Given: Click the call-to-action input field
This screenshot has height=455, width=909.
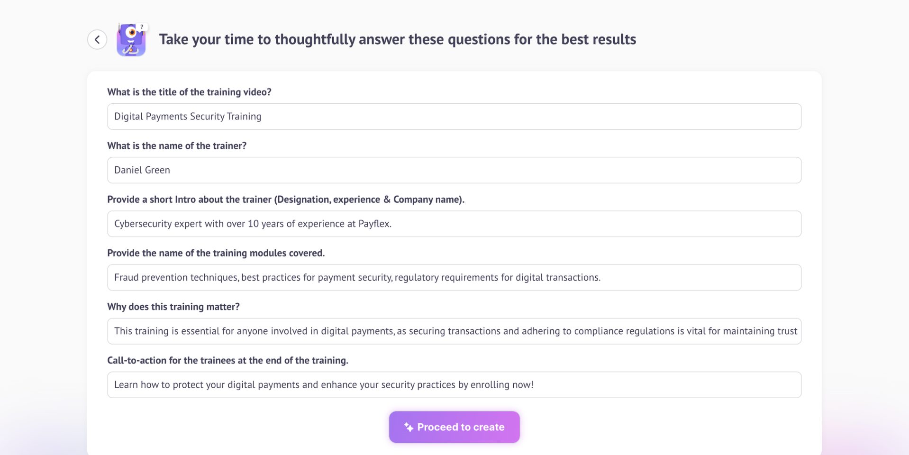Looking at the screenshot, I should pyautogui.click(x=454, y=385).
